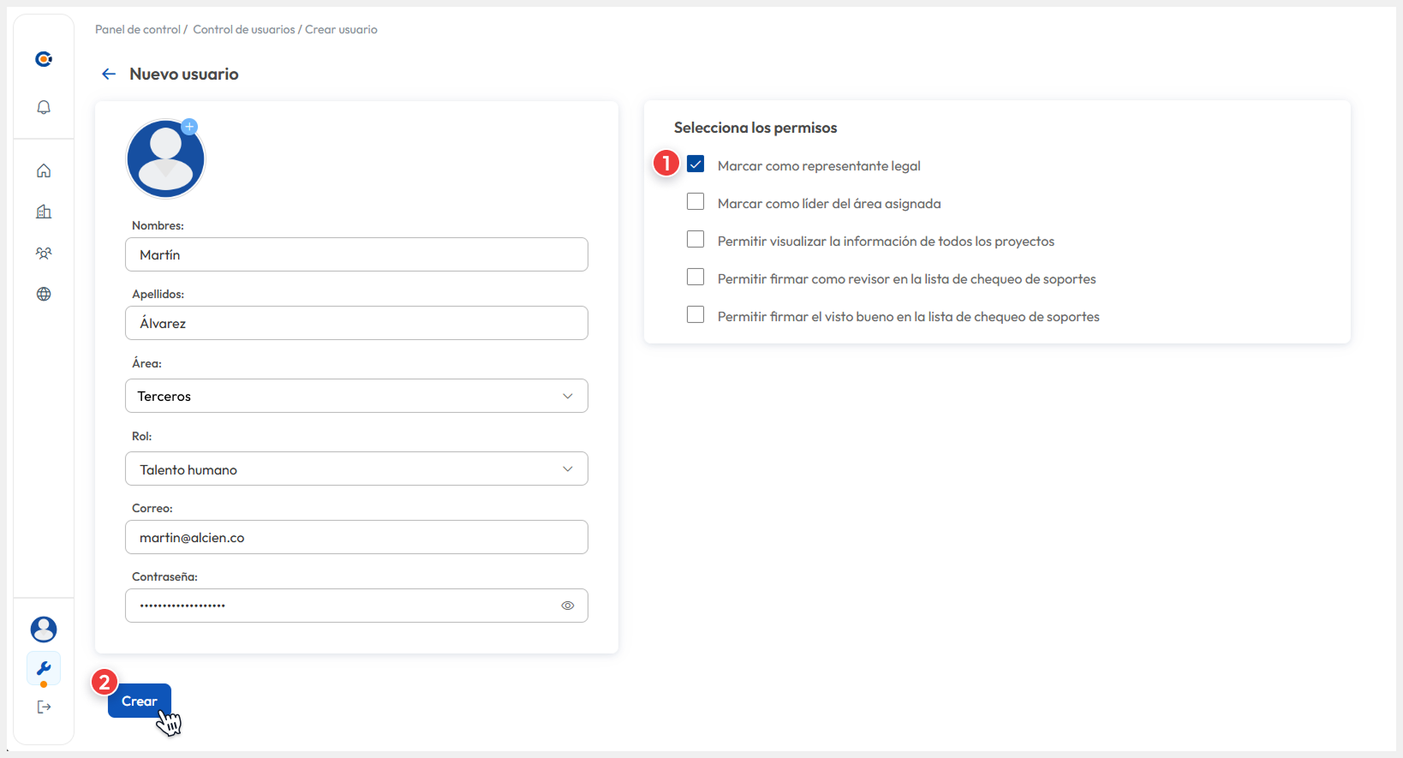Show password with the eye icon
1403x758 pixels.
(x=567, y=606)
